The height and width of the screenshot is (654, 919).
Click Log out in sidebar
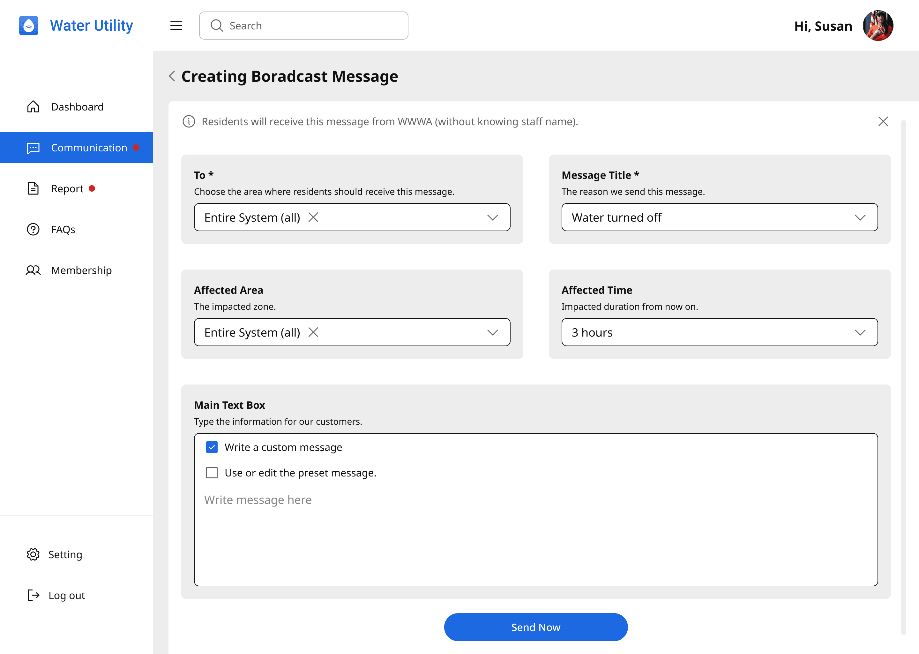66,595
